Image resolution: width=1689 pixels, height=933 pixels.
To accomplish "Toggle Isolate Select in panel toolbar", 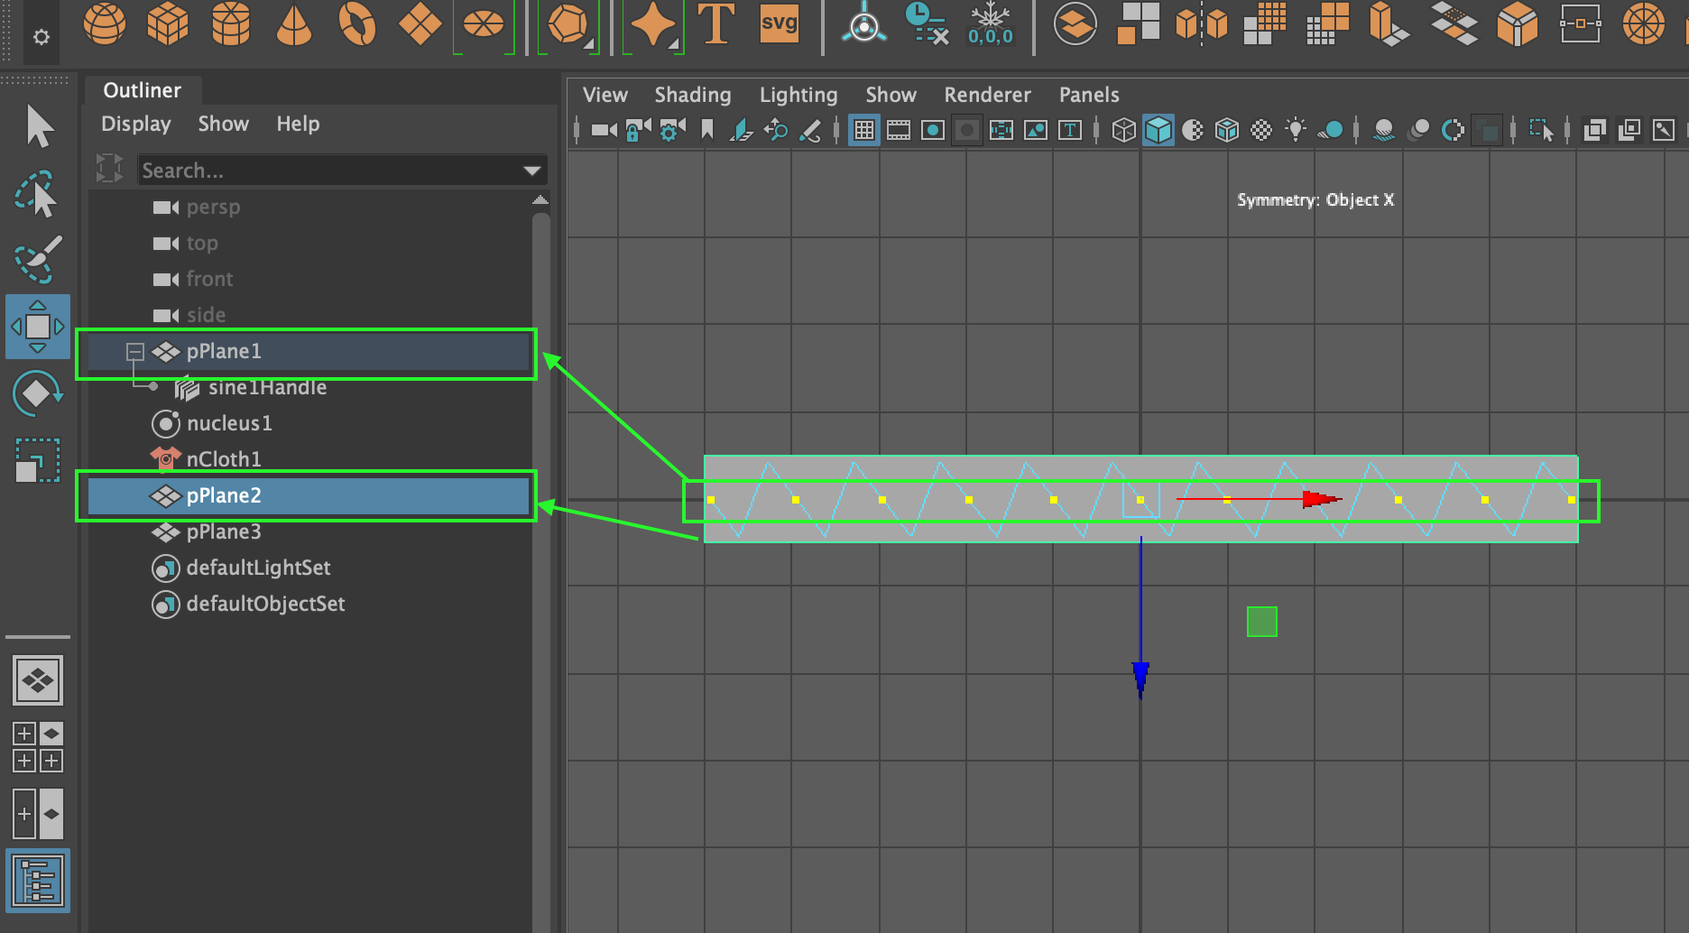I will (x=1542, y=131).
